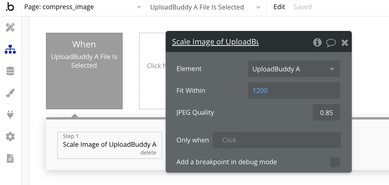Select Step 1 Scale Image action

point(109,145)
